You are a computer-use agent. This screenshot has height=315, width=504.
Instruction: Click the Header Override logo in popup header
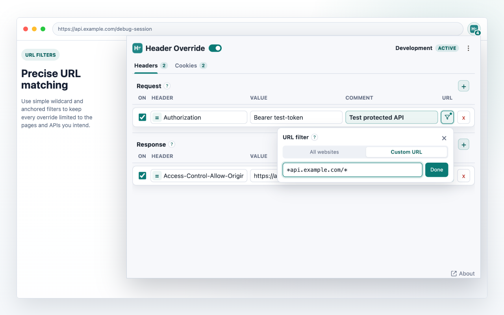[x=137, y=48]
